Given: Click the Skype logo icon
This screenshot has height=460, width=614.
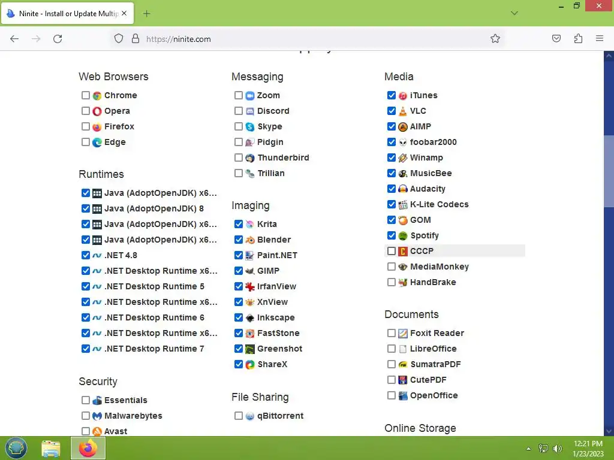Looking at the screenshot, I should click(x=250, y=127).
